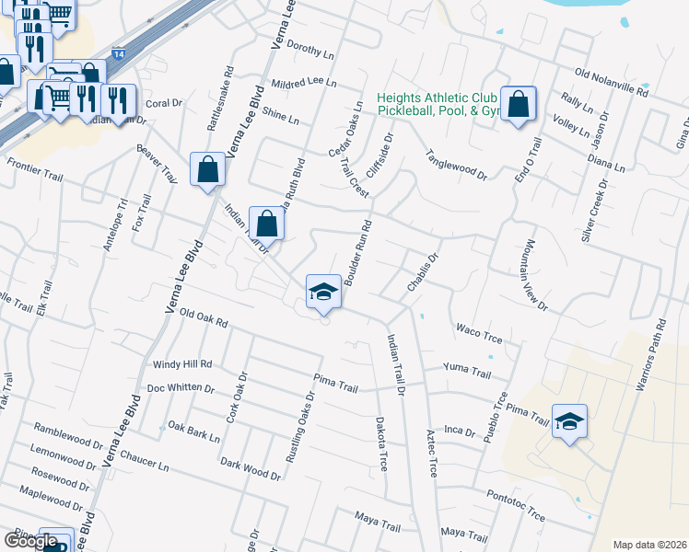Click the Cedar Oaks Ln label
This screenshot has width=689, height=552.
(346, 129)
